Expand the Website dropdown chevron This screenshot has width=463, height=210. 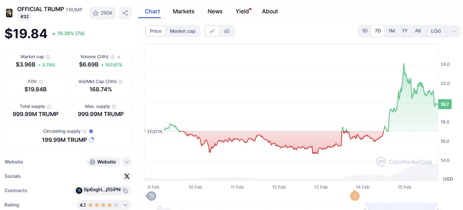(127, 162)
